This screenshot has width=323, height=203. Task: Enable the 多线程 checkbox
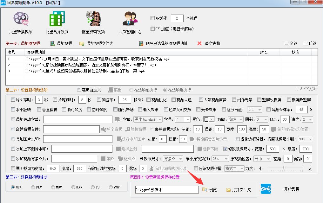(x=153, y=18)
